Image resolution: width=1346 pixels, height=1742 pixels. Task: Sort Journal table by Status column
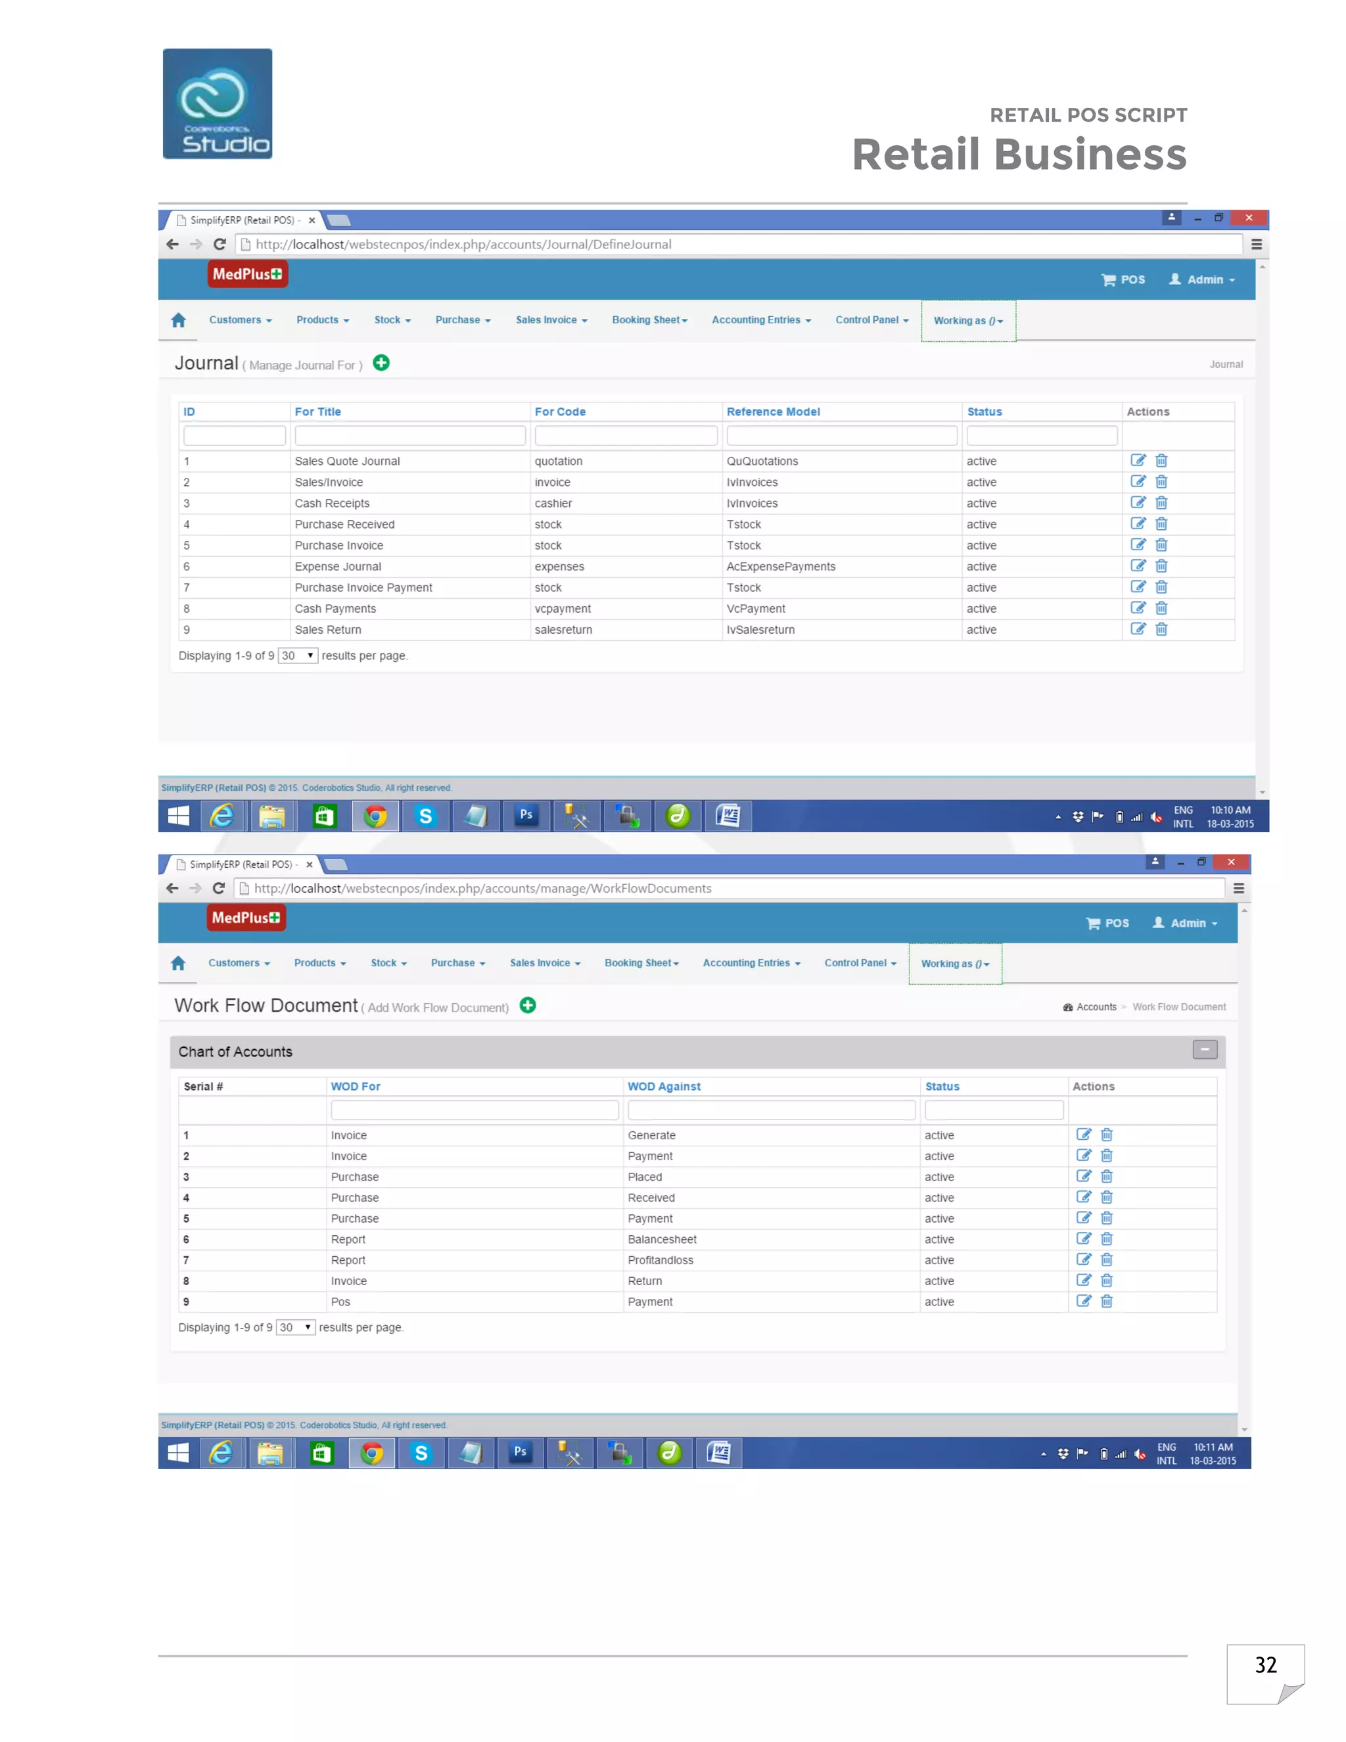[984, 412]
